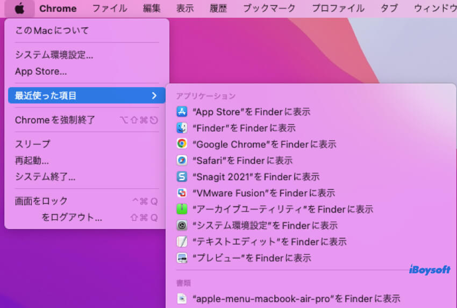Choose 再起動...
The image size is (457, 308).
coord(87,160)
